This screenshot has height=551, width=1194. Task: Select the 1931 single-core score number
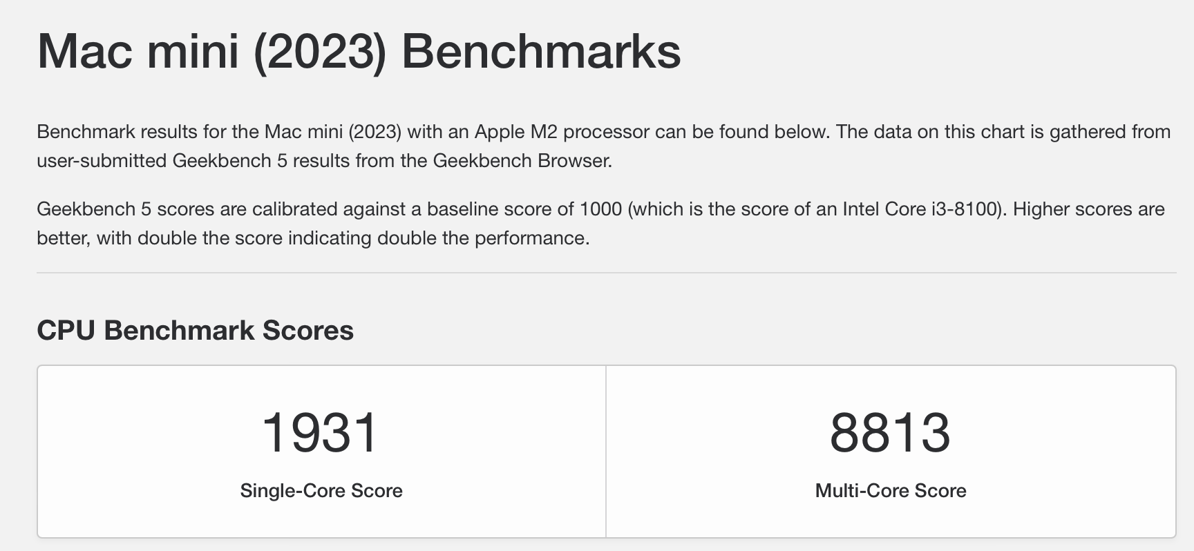tap(321, 433)
